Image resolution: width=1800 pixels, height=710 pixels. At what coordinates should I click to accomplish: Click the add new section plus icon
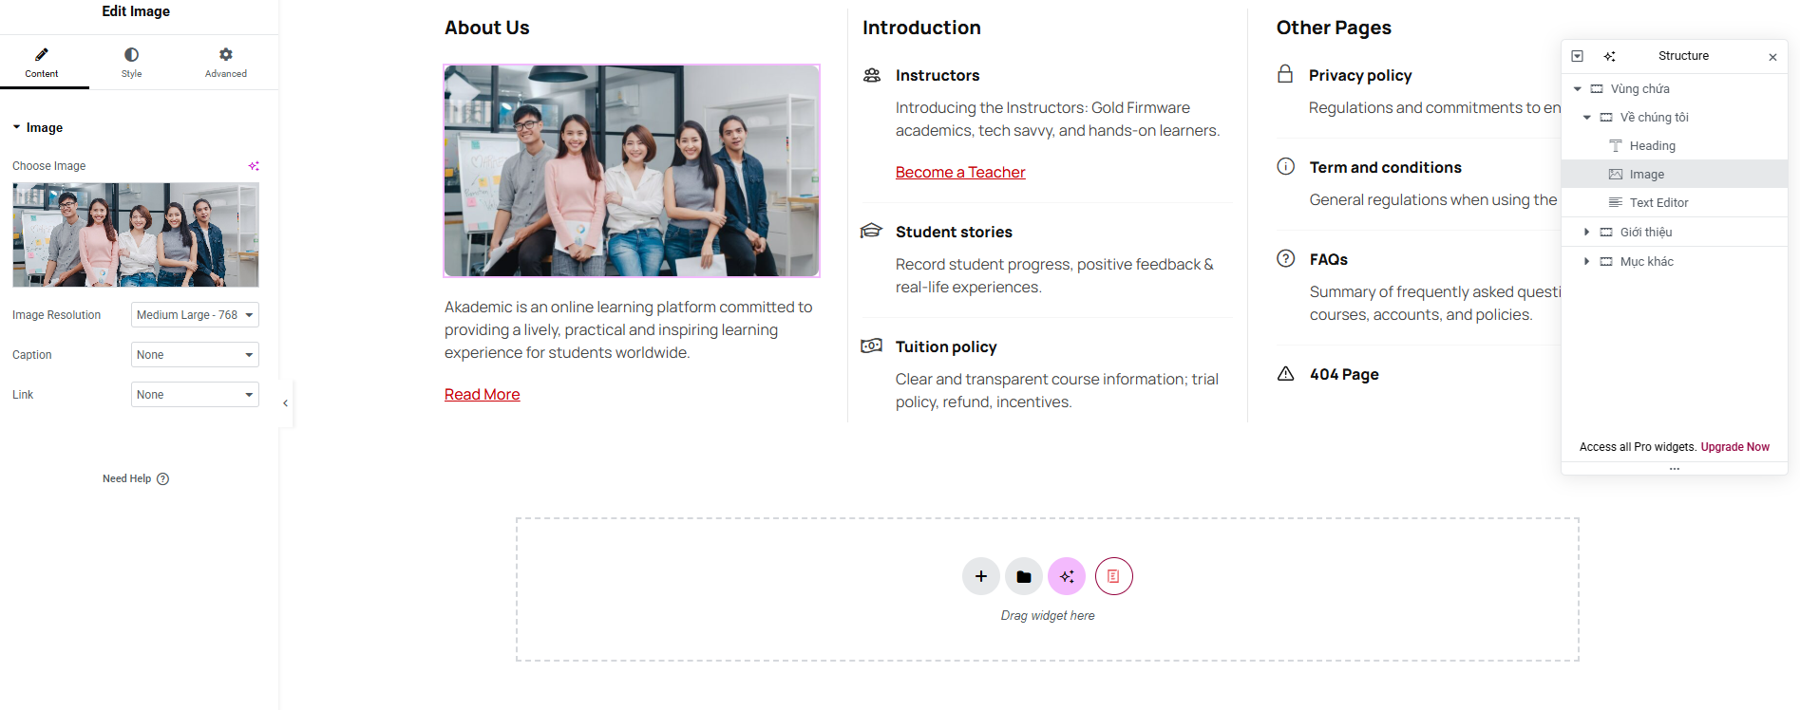point(980,576)
